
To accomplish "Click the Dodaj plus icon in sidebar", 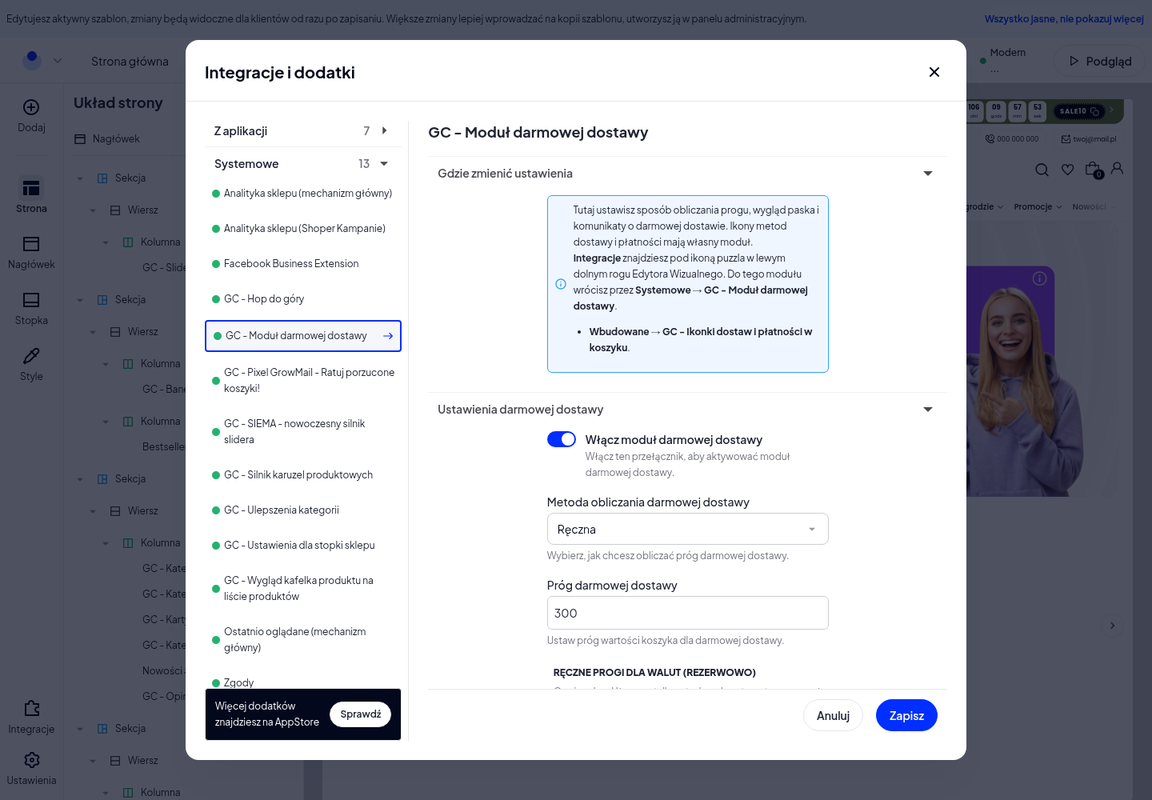I will click(x=31, y=107).
